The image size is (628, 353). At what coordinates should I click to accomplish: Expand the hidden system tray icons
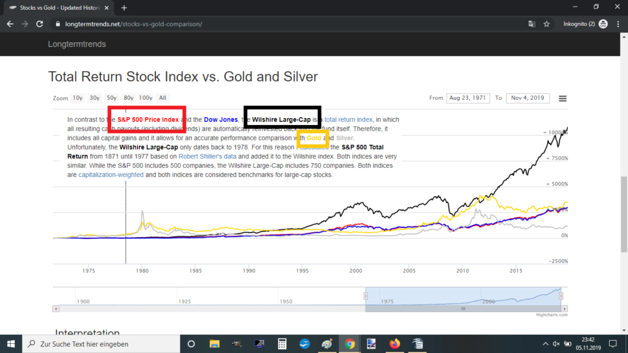coord(545,344)
